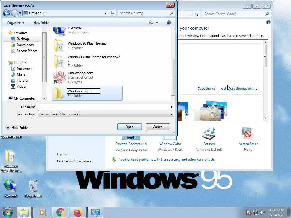The height and width of the screenshot is (218, 291).
Task: Expand the File name dropdown arrow
Action: coord(171,107)
